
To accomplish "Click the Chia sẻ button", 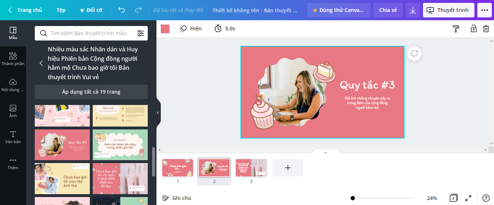I will click(x=388, y=10).
